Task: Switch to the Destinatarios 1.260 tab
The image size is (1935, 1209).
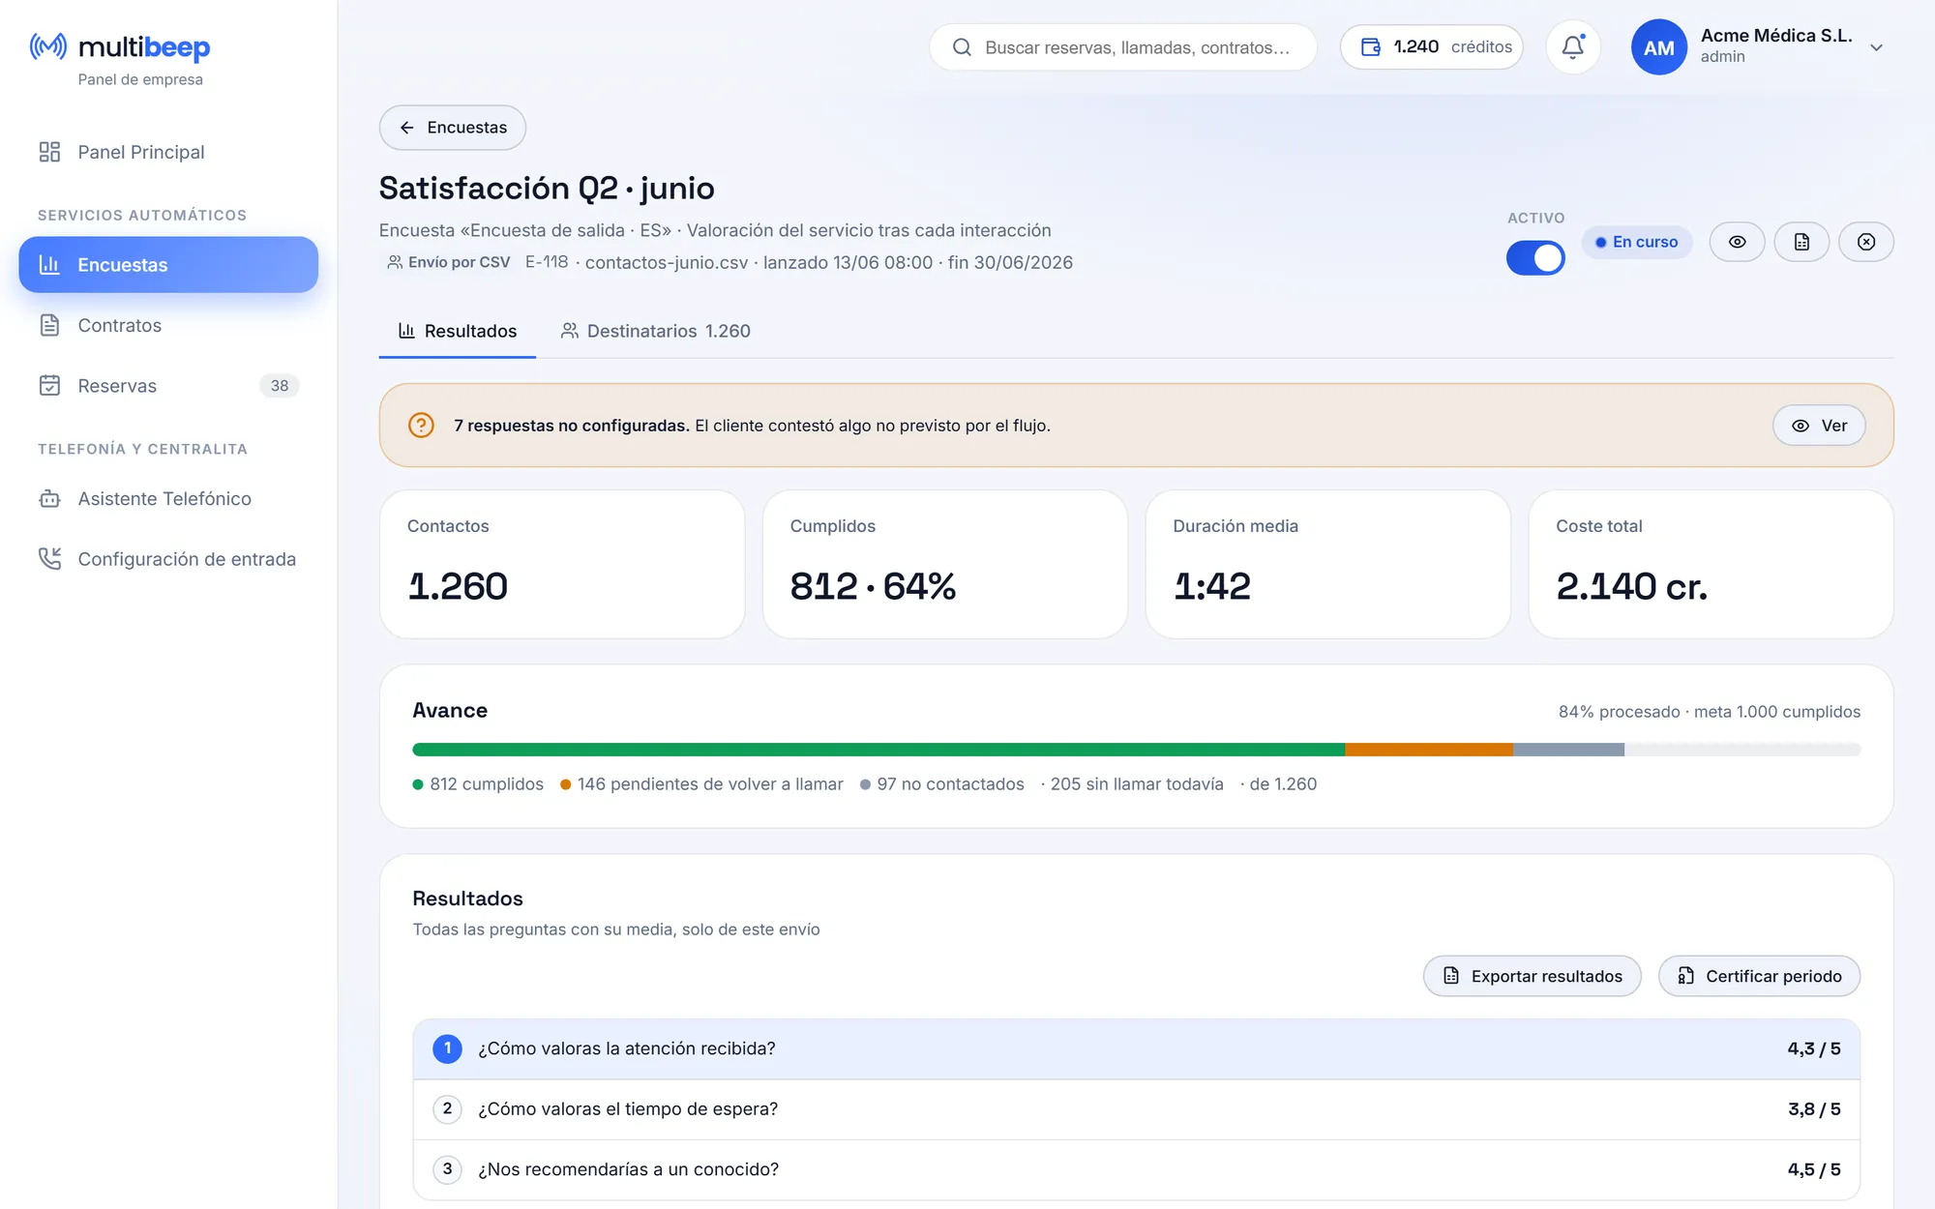Action: pos(656,331)
